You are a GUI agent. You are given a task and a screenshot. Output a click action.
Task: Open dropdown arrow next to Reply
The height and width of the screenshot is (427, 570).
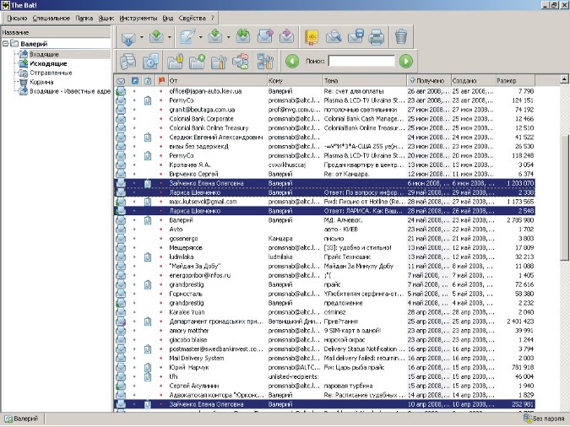(228, 37)
